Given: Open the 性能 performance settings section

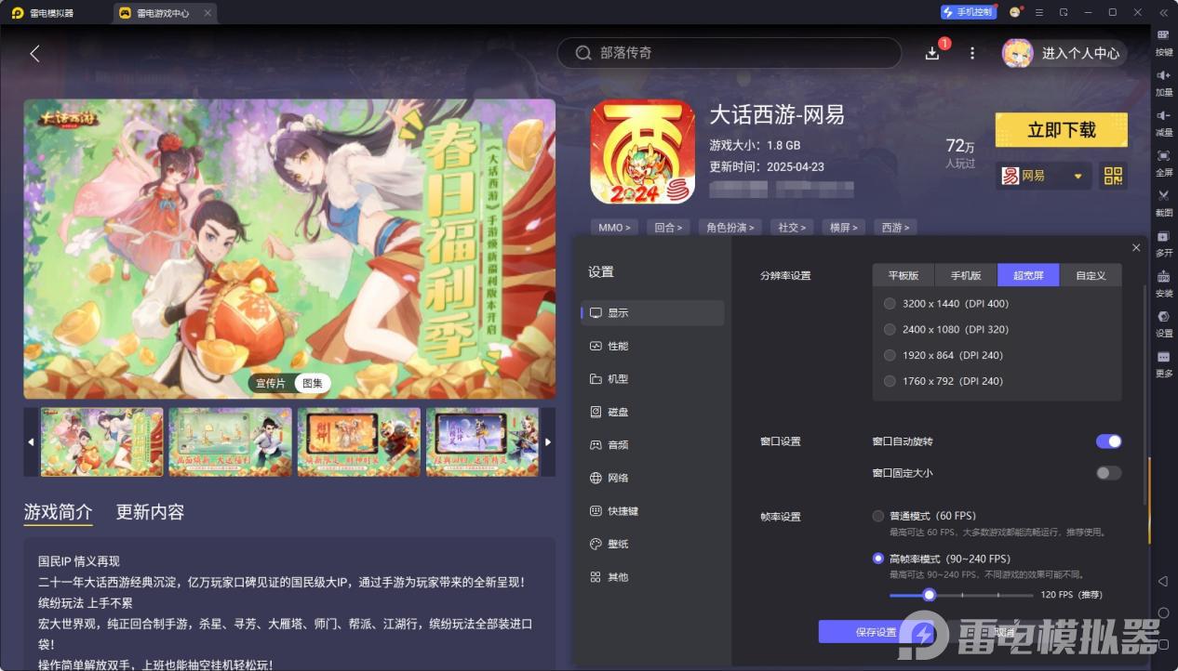Looking at the screenshot, I should pos(652,346).
